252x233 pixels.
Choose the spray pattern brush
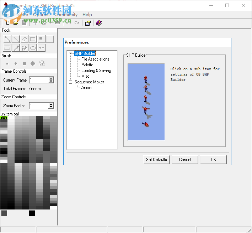[x=42, y=63]
